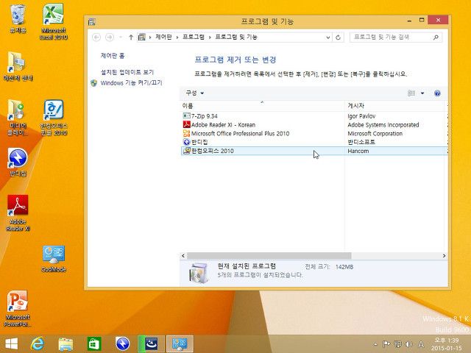Open recent locations dropdown arrow
Viewport: 471px width, 353px height.
tap(121, 38)
